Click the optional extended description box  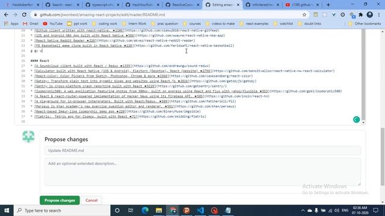point(203,172)
